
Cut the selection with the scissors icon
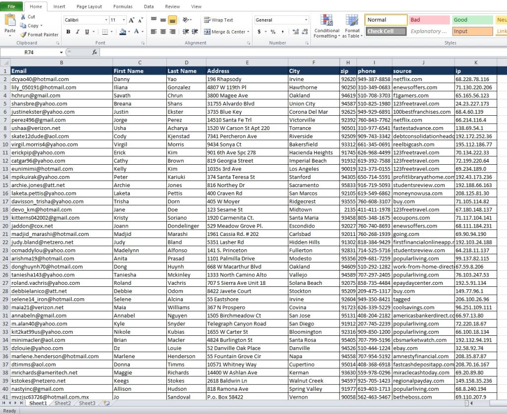tap(23, 16)
